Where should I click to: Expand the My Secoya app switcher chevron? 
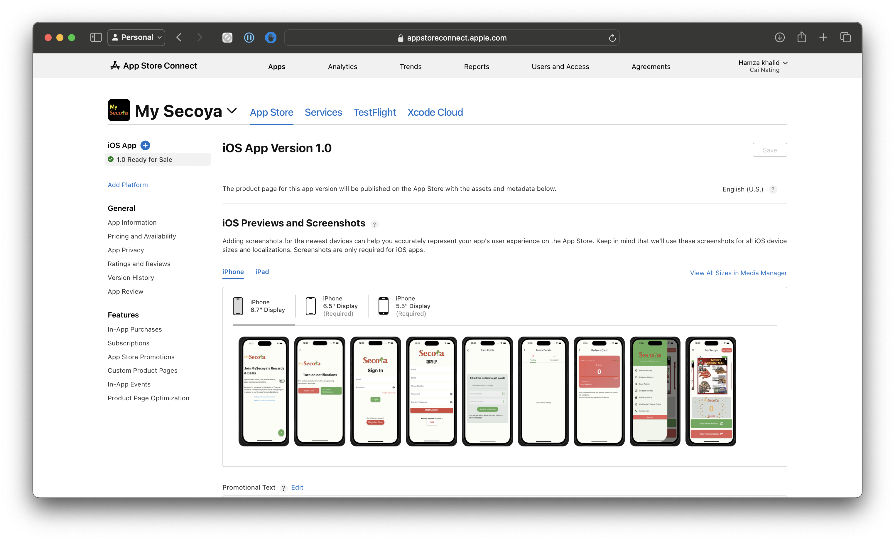point(232,111)
